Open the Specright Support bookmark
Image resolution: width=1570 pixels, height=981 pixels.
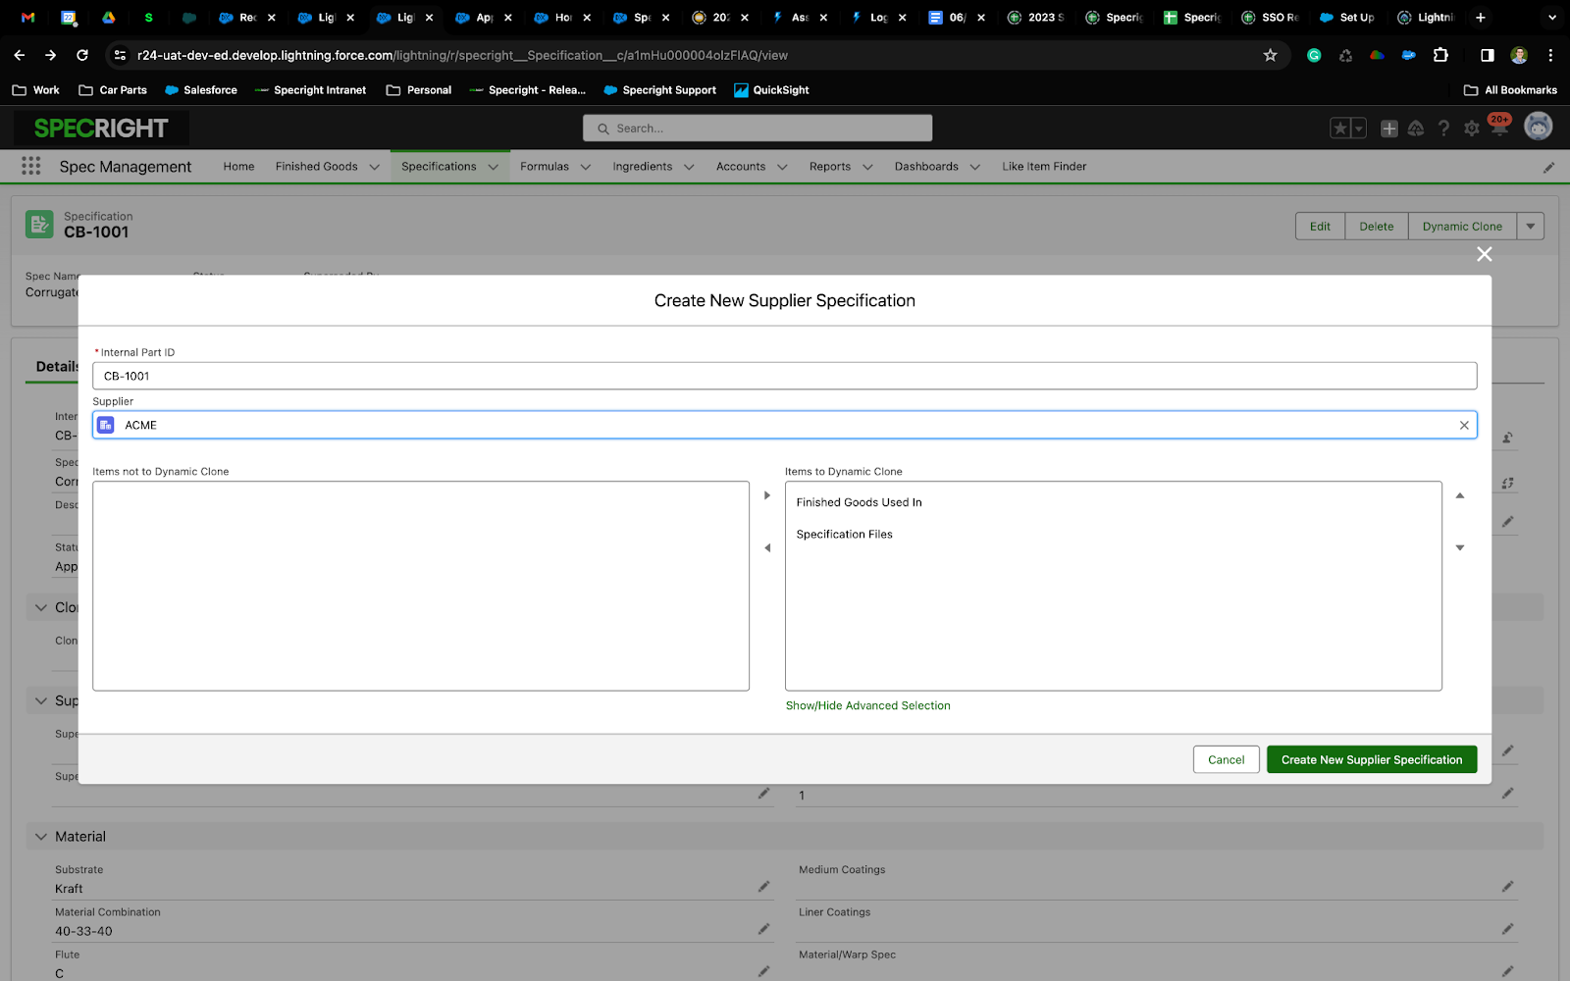659,90
